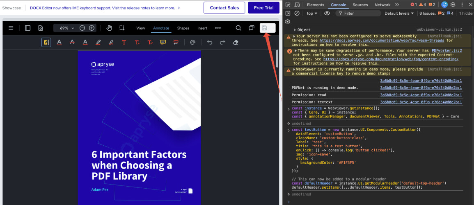
Task: Open the Network tab in DevTools
Action: 382,5
